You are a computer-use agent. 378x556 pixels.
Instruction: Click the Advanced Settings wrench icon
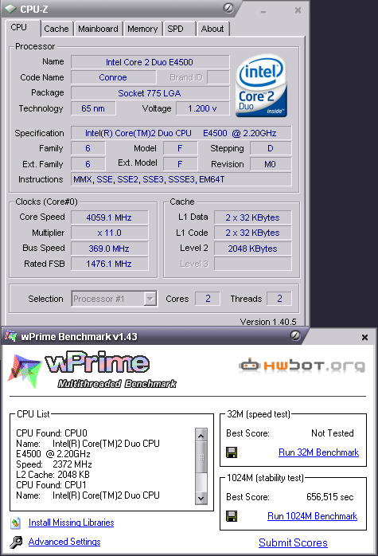pos(16,542)
